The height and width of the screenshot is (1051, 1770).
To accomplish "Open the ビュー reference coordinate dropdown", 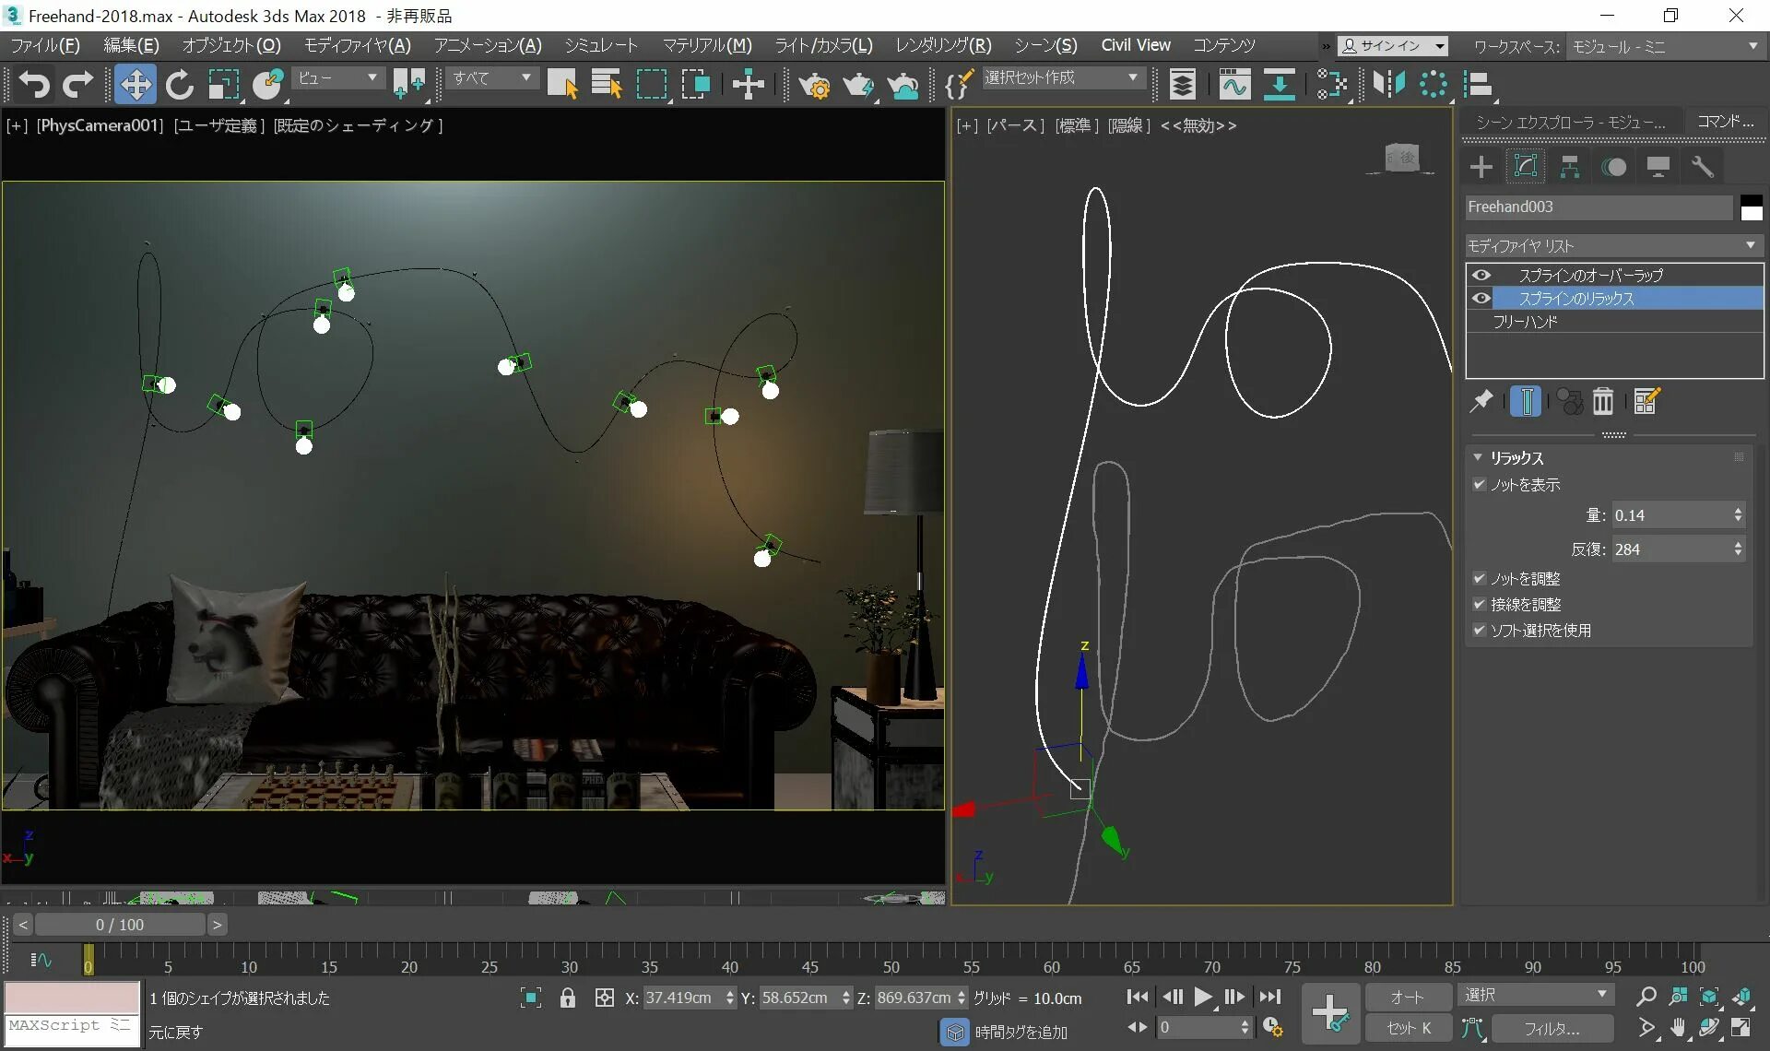I will pyautogui.click(x=337, y=78).
